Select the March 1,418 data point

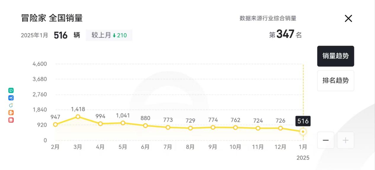[x=78, y=117]
